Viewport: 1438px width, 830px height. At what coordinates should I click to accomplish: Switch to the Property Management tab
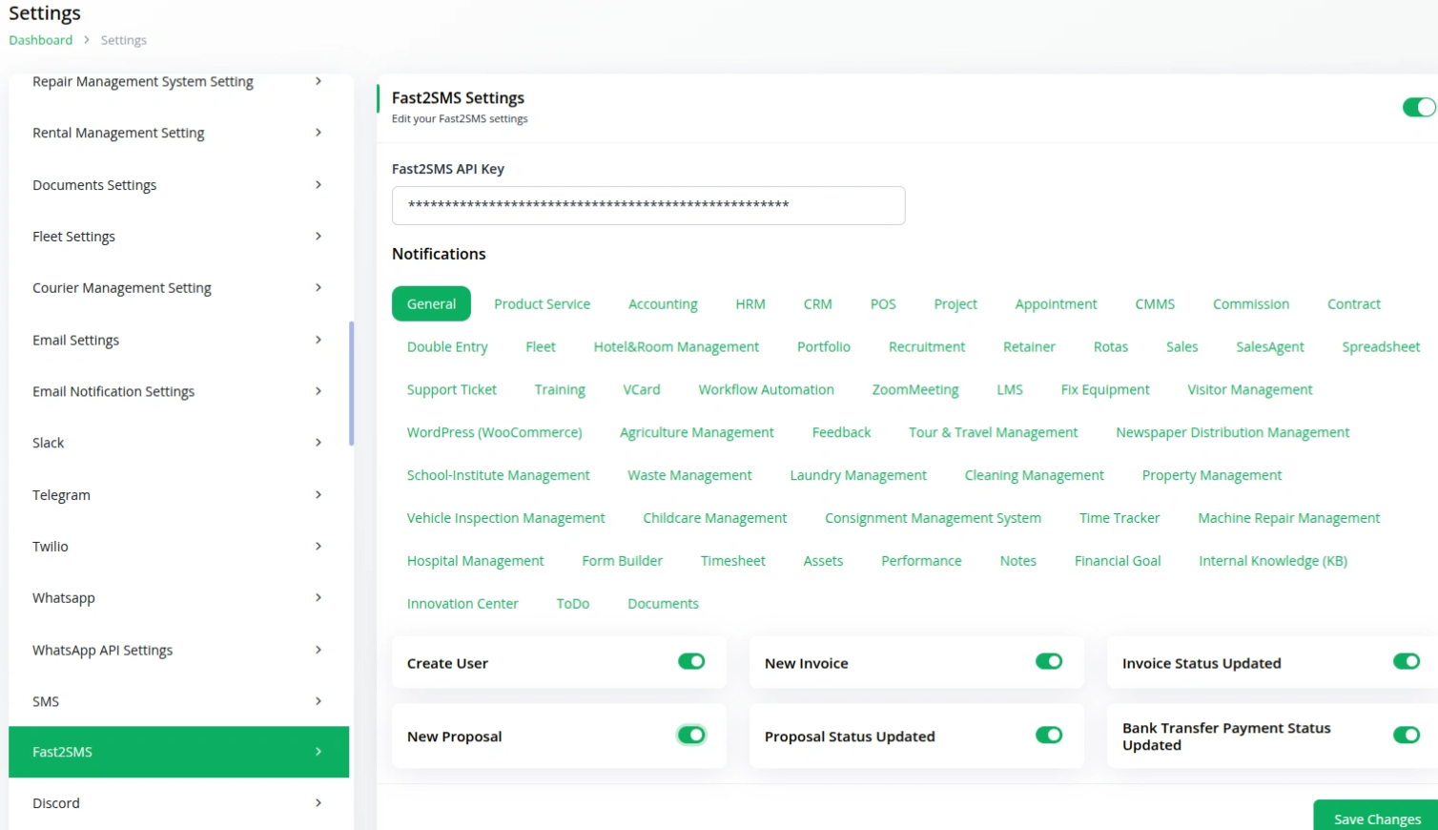coord(1212,475)
